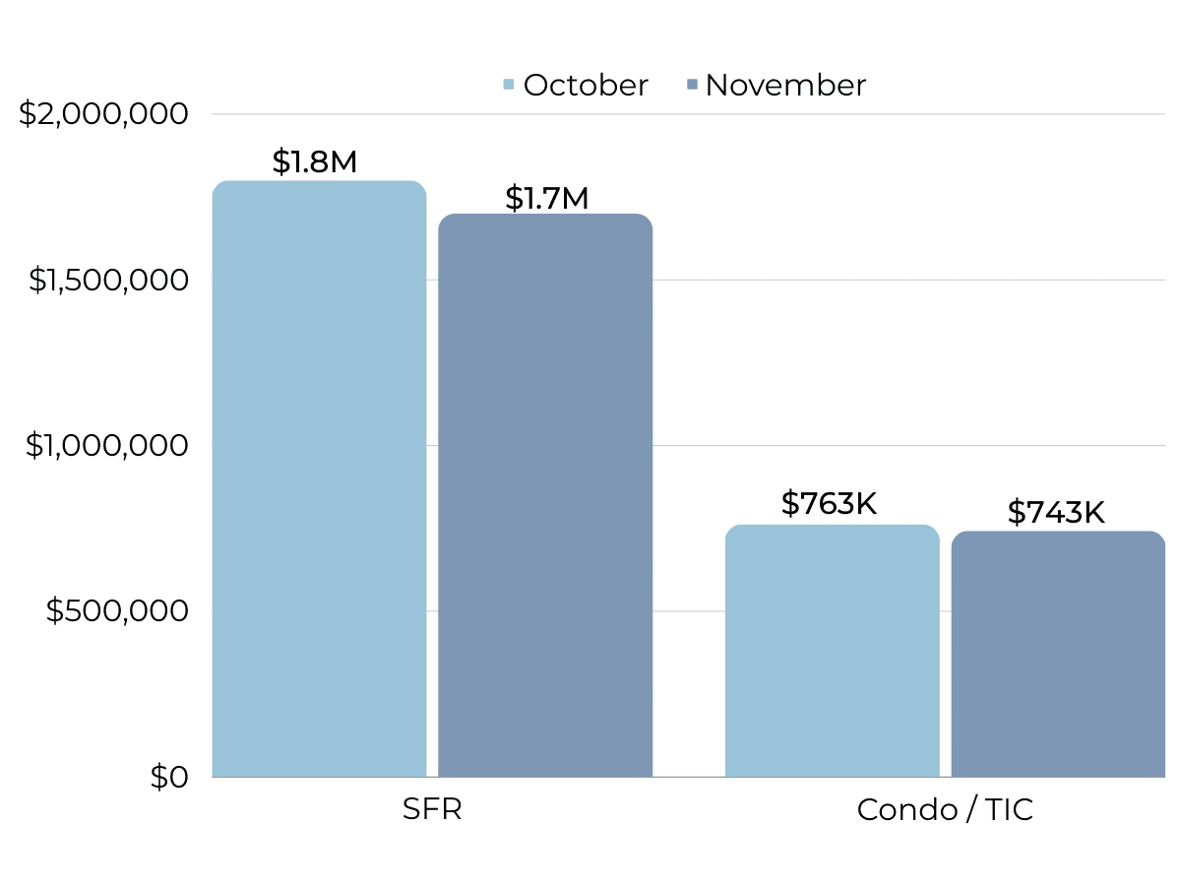Click the SFR category label

pyautogui.click(x=432, y=810)
